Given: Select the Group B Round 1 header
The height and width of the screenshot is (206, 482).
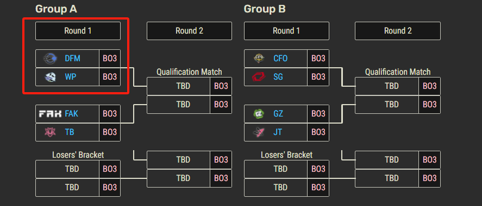Looking at the screenshot, I should click(286, 31).
